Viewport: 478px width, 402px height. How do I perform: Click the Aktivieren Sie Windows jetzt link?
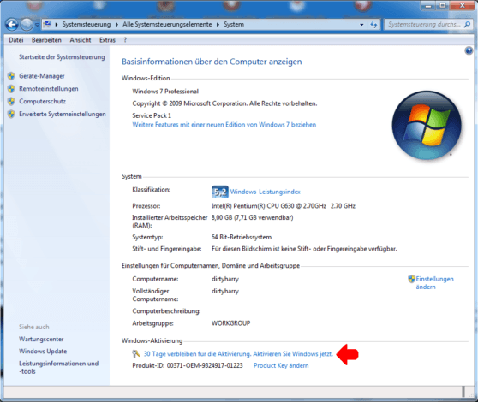[293, 353]
